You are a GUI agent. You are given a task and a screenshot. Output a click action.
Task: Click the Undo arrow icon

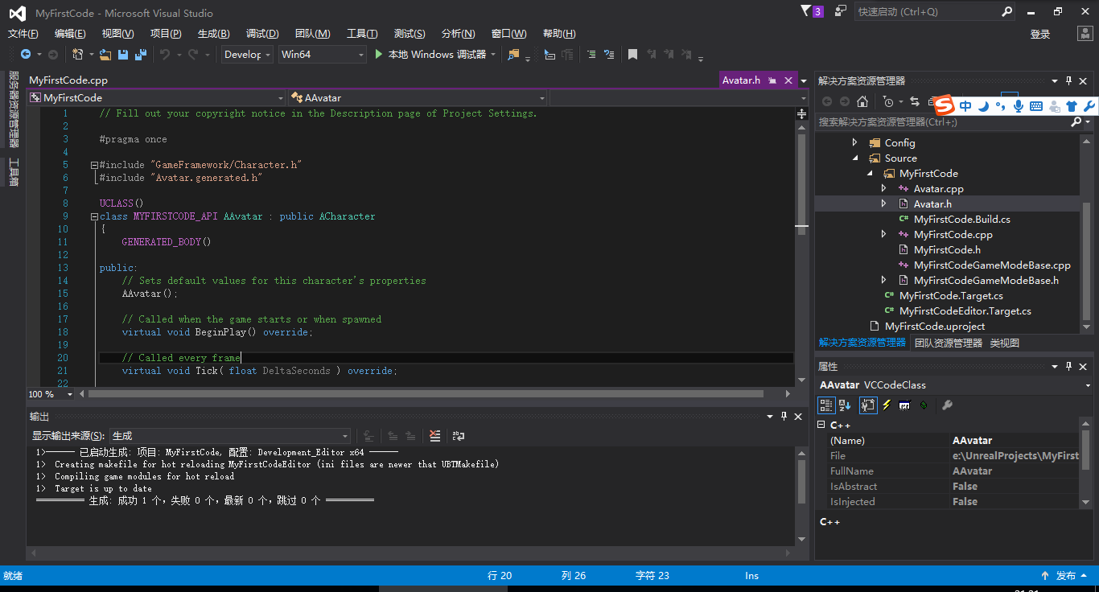point(164,54)
